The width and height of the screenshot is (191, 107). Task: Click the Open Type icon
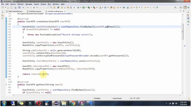coord(111,7)
